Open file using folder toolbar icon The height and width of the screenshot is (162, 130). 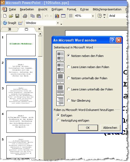[x=11, y=16]
